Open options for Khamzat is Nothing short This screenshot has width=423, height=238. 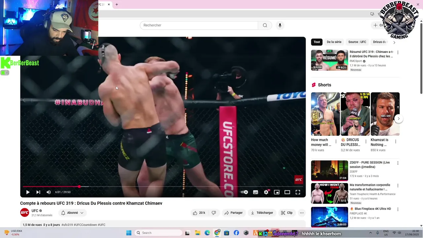pyautogui.click(x=396, y=141)
